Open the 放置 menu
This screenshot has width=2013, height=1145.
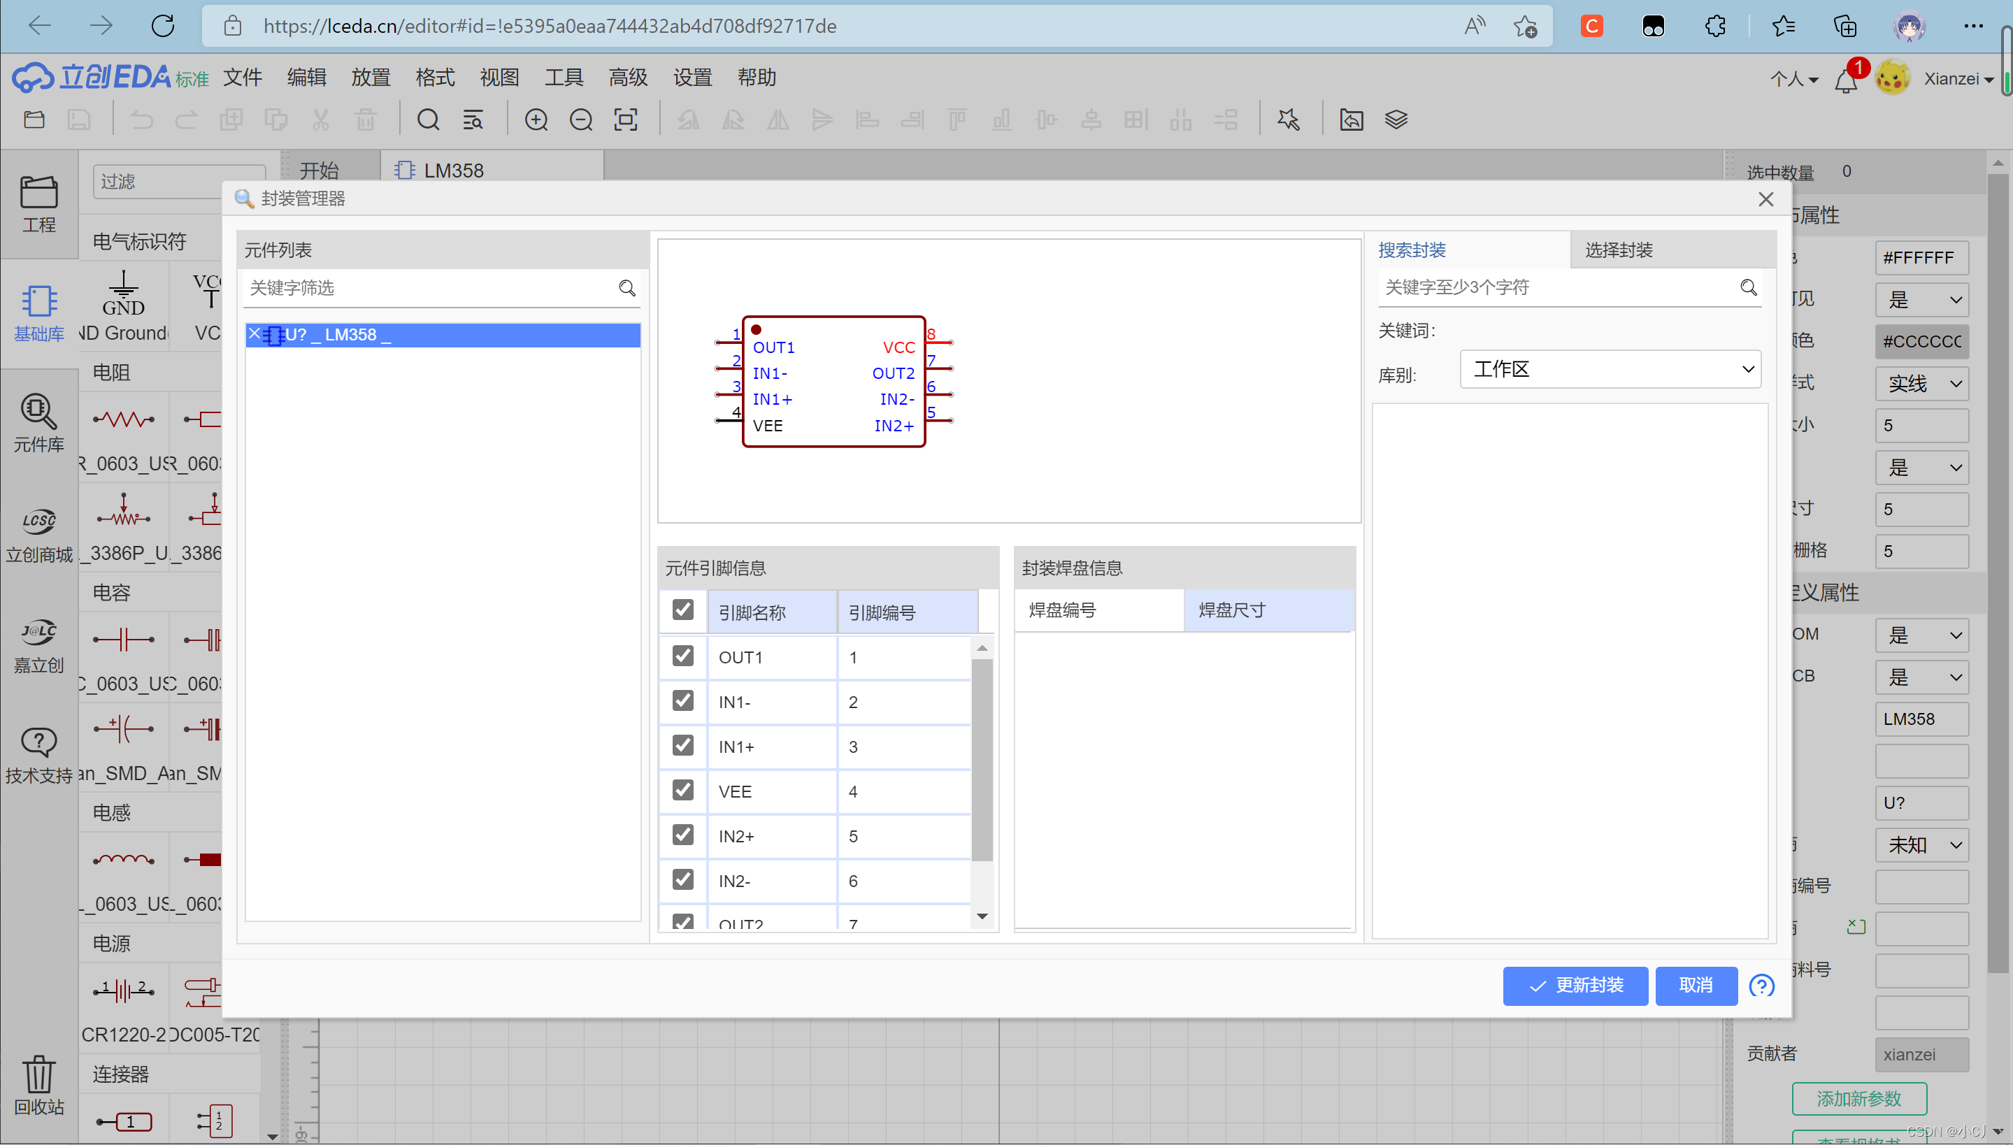[371, 77]
